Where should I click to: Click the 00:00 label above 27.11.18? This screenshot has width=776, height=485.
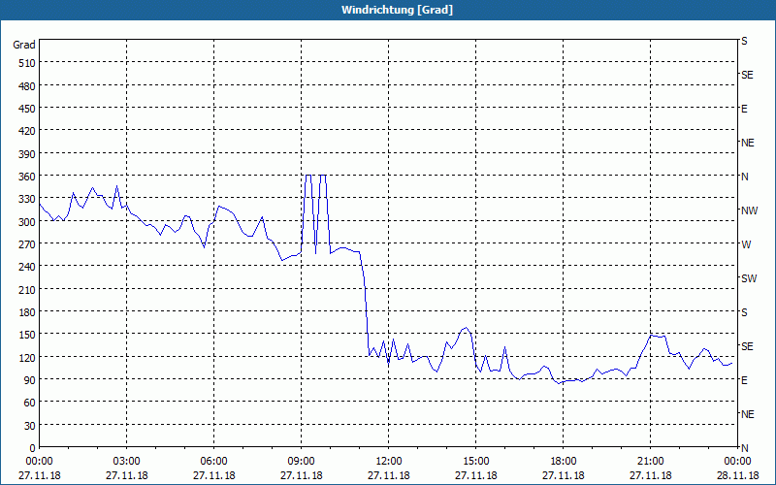(x=40, y=462)
